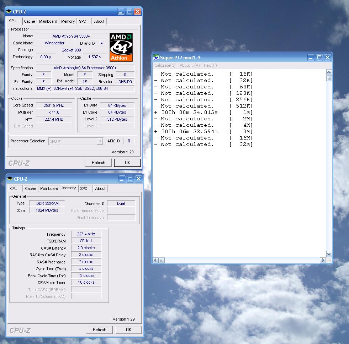This screenshot has width=349, height=344.
Task: Close the Super PI window
Action: click(327, 58)
